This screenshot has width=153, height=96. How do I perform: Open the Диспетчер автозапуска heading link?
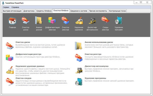point(96,66)
